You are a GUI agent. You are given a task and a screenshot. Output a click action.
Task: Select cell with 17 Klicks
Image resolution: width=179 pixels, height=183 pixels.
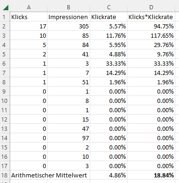[29, 26]
